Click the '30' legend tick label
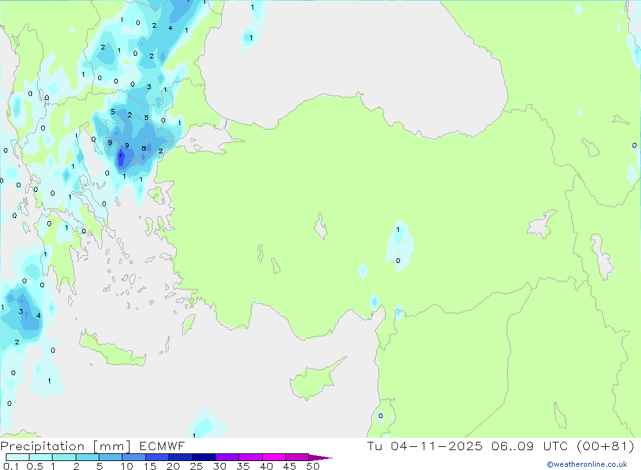Image resolution: width=641 pixels, height=470 pixels. click(219, 466)
